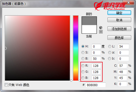Select the S saturation radio button
The width and height of the screenshot is (136, 92).
click(83, 52)
